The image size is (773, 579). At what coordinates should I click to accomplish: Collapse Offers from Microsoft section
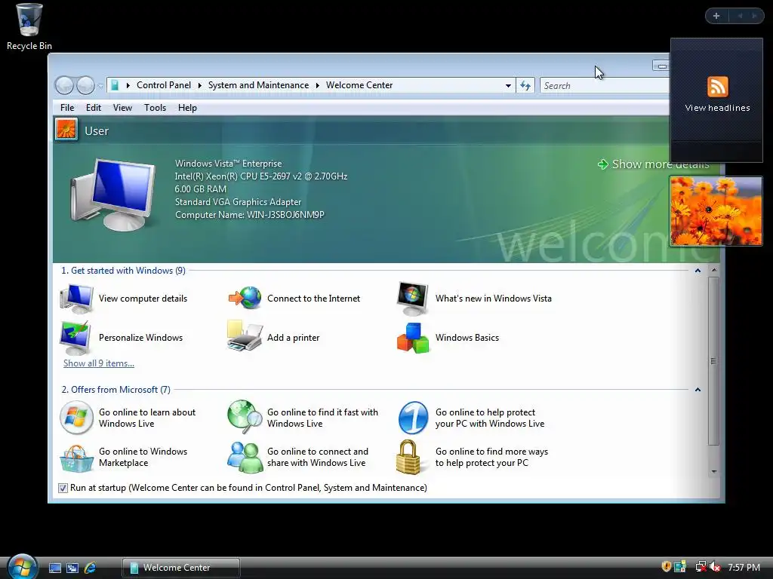click(698, 390)
